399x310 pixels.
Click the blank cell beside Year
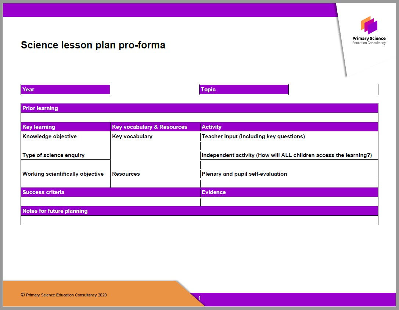pyautogui.click(x=155, y=89)
